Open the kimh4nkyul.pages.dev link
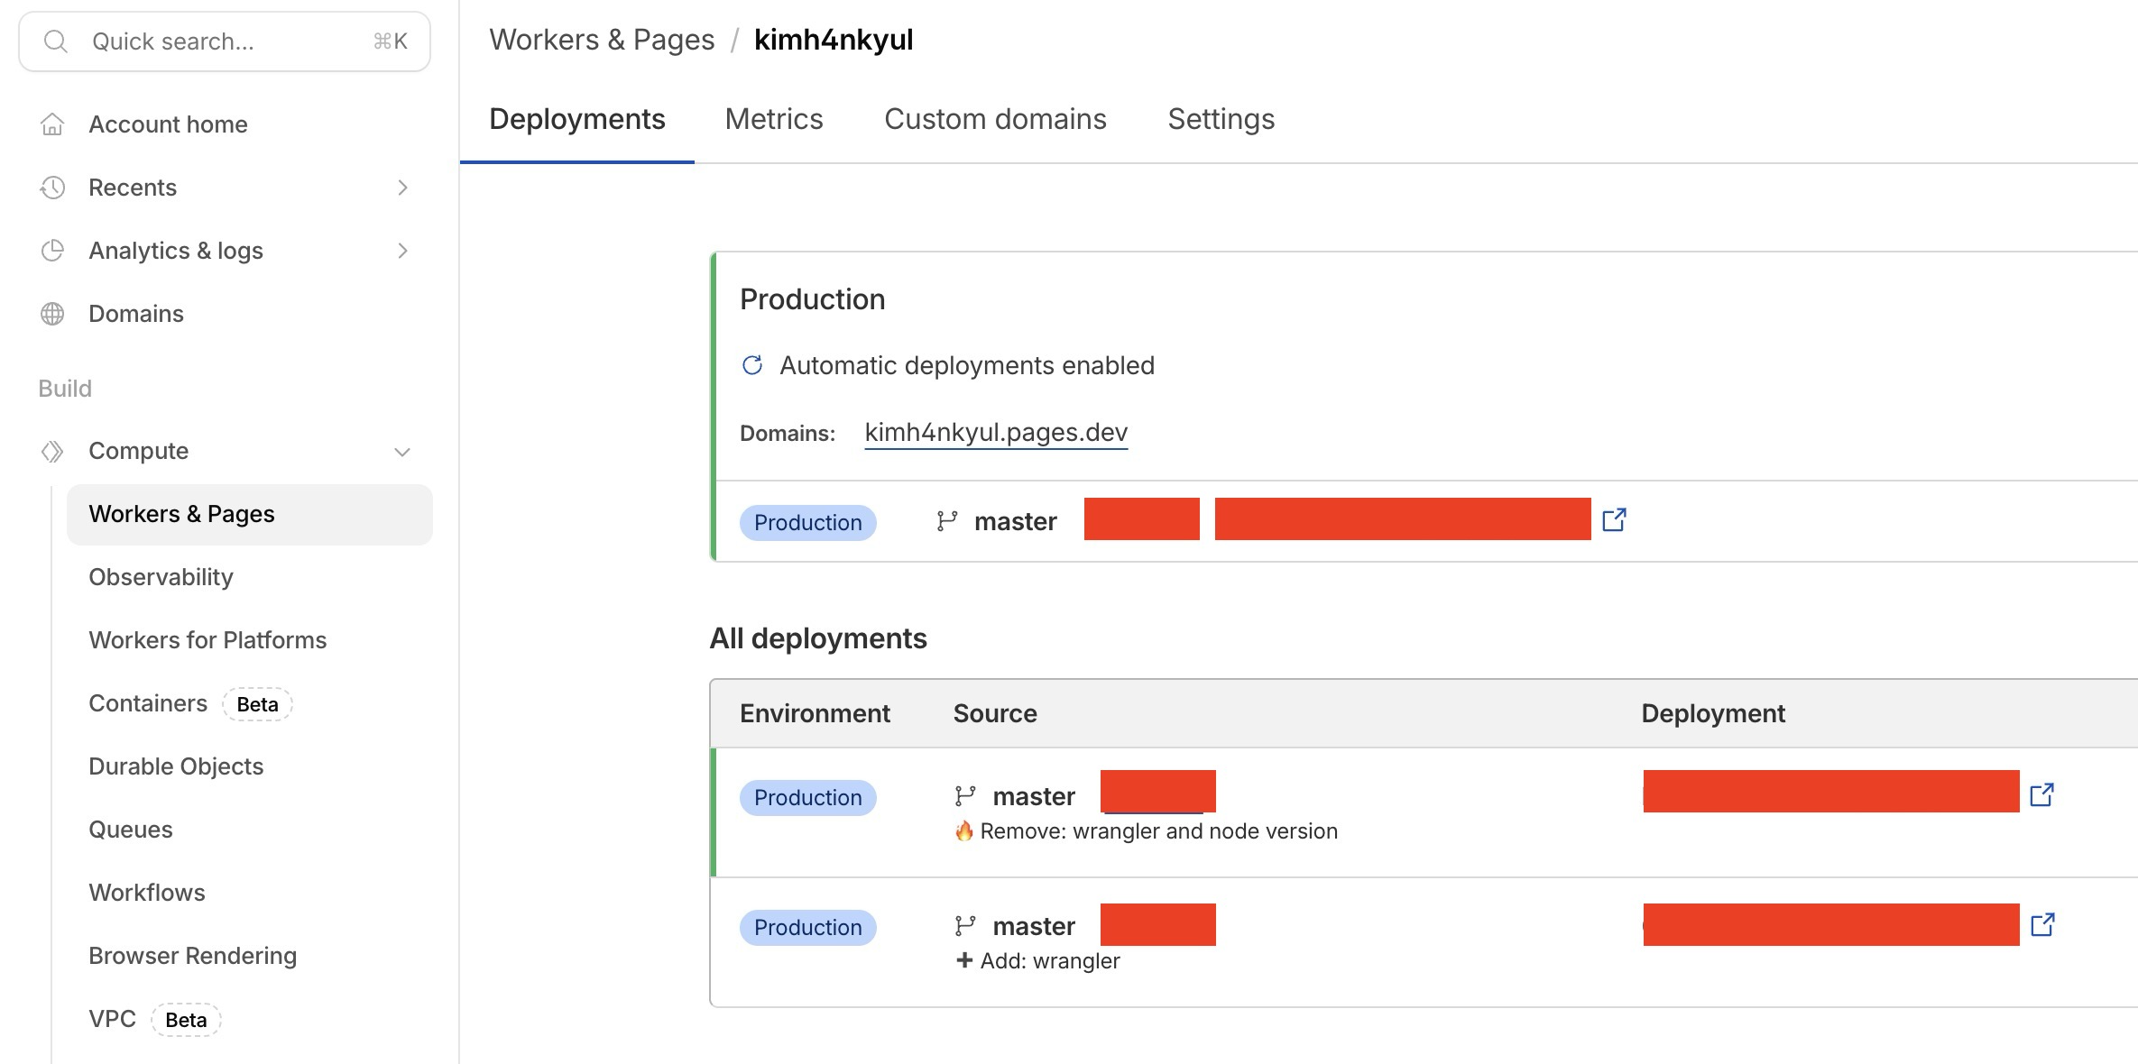 [x=995, y=432]
